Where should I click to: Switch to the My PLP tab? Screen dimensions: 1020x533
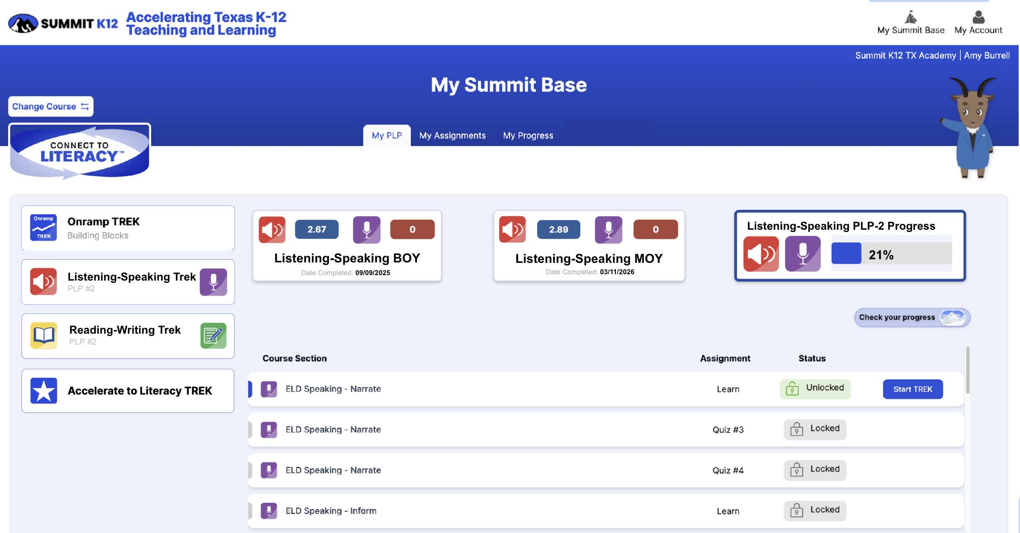pyautogui.click(x=387, y=135)
